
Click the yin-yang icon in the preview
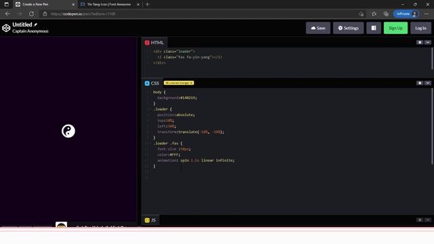tap(68, 131)
